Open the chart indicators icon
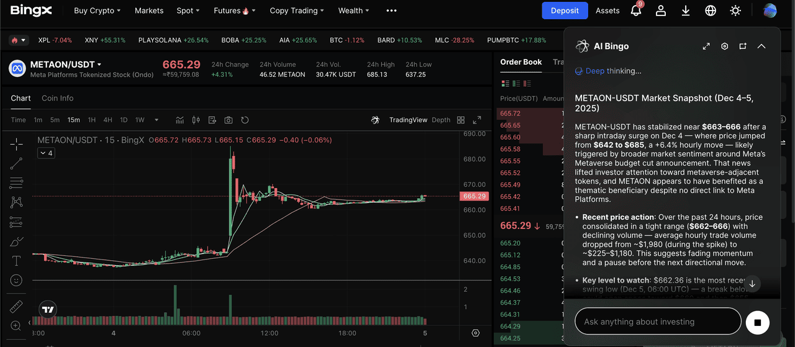Image resolution: width=795 pixels, height=347 pixels. click(x=180, y=120)
